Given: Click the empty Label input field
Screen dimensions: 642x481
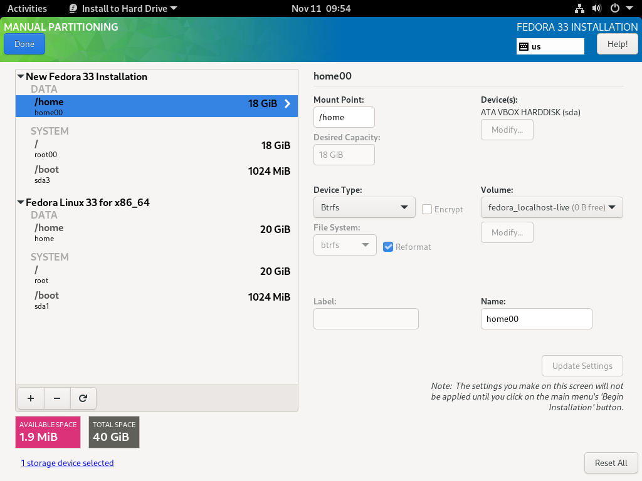Looking at the screenshot, I should point(366,319).
